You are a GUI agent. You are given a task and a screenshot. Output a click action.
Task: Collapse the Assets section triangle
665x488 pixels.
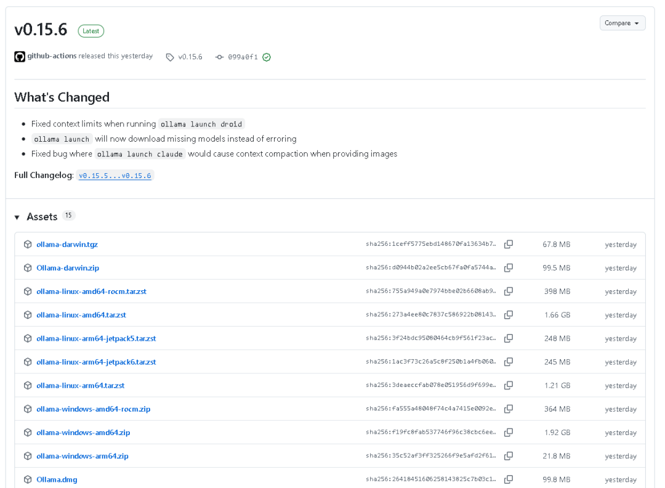pyautogui.click(x=17, y=218)
